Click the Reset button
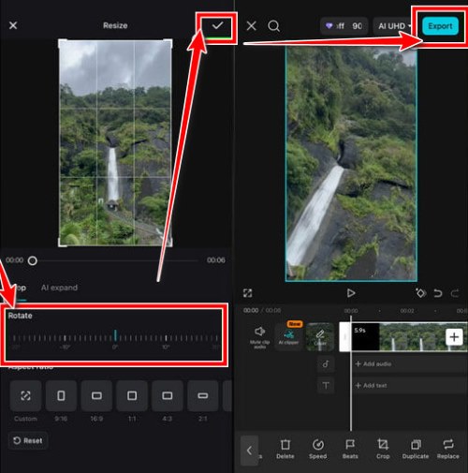 [x=28, y=440]
